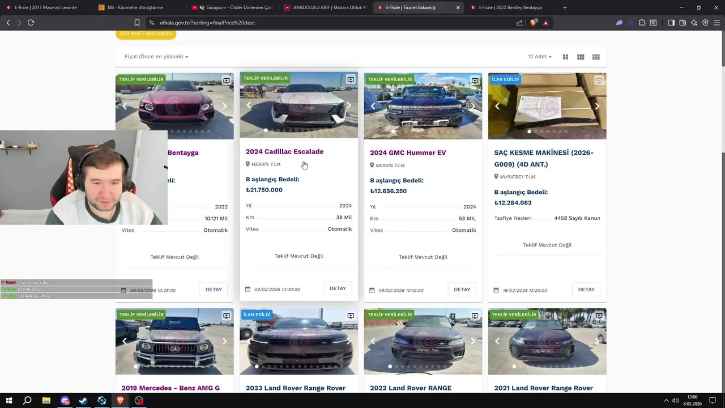The width and height of the screenshot is (725, 408).
Task: Click the 2023 Land Rover photo thumbnail
Action: tap(298, 341)
